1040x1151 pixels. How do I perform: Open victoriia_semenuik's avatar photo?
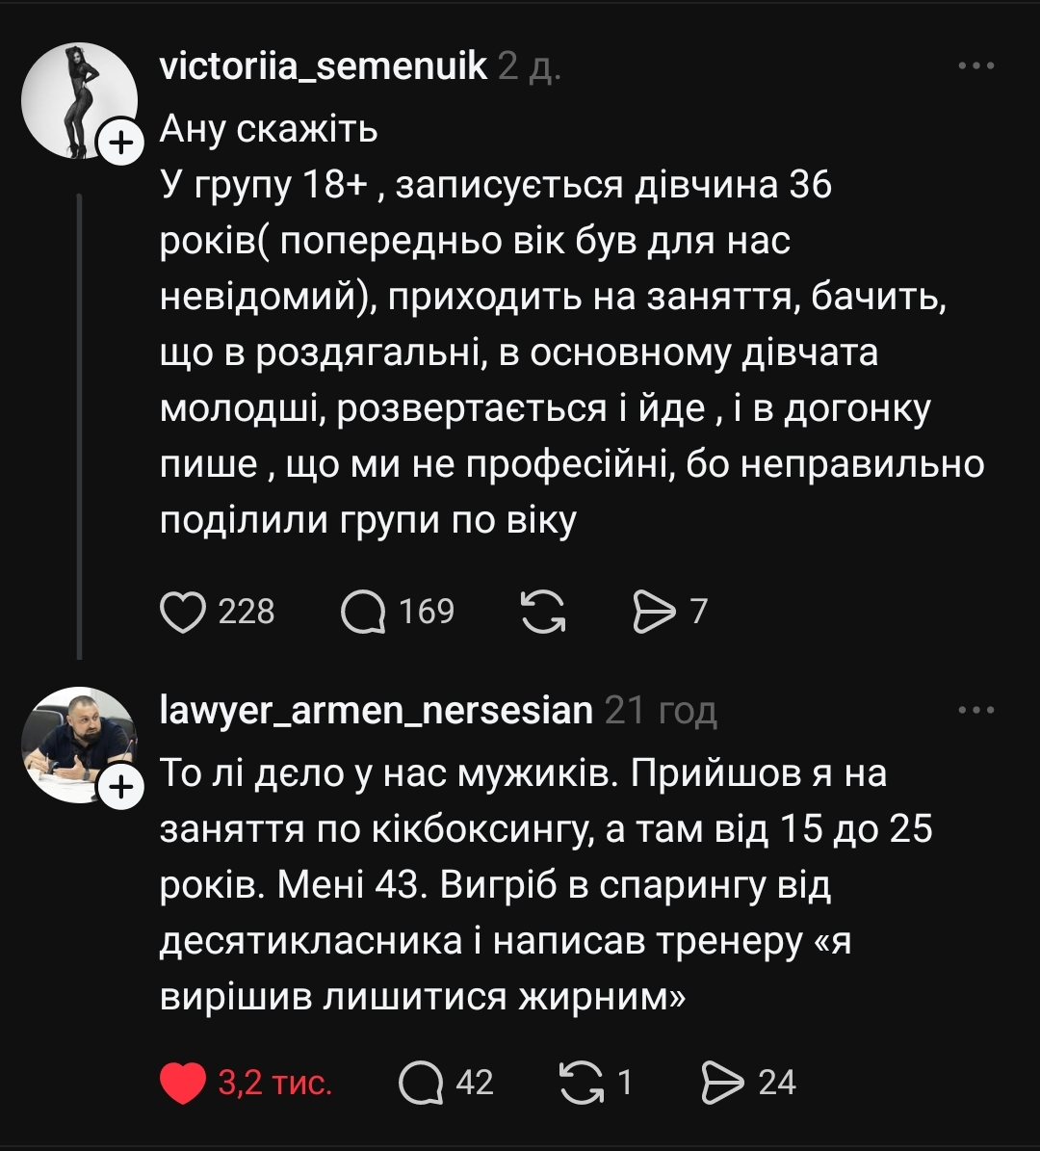(x=80, y=99)
